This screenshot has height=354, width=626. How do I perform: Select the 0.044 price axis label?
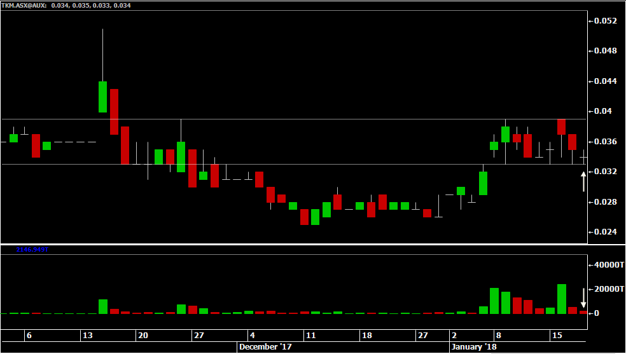coord(605,81)
